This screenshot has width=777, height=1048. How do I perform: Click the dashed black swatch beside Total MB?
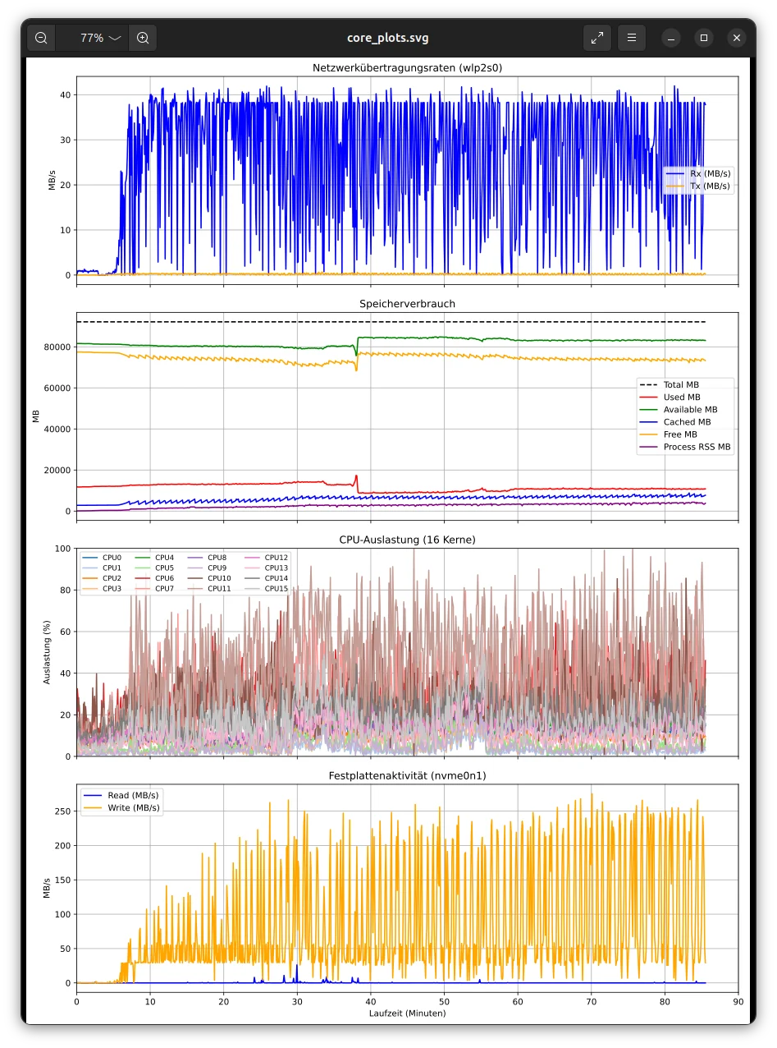click(649, 384)
